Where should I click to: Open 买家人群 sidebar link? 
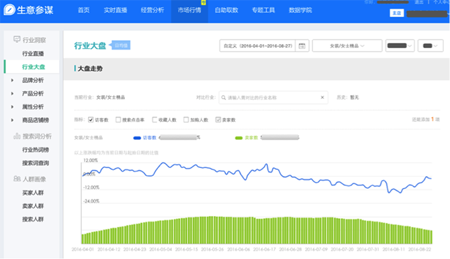point(33,193)
